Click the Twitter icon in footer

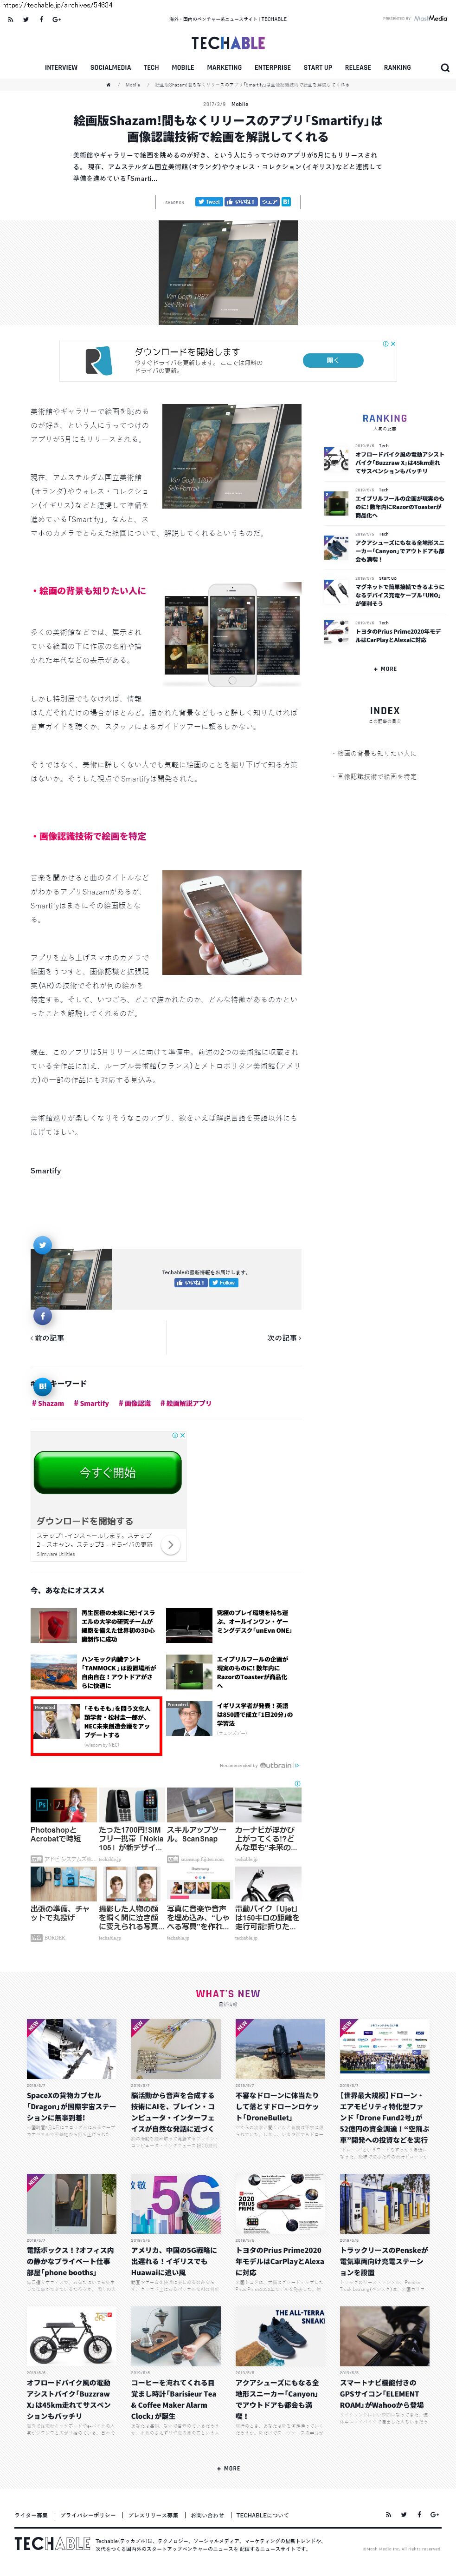[404, 2514]
